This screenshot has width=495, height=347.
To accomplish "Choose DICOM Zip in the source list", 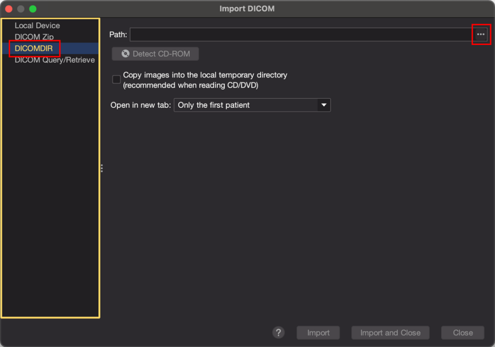I will point(34,37).
